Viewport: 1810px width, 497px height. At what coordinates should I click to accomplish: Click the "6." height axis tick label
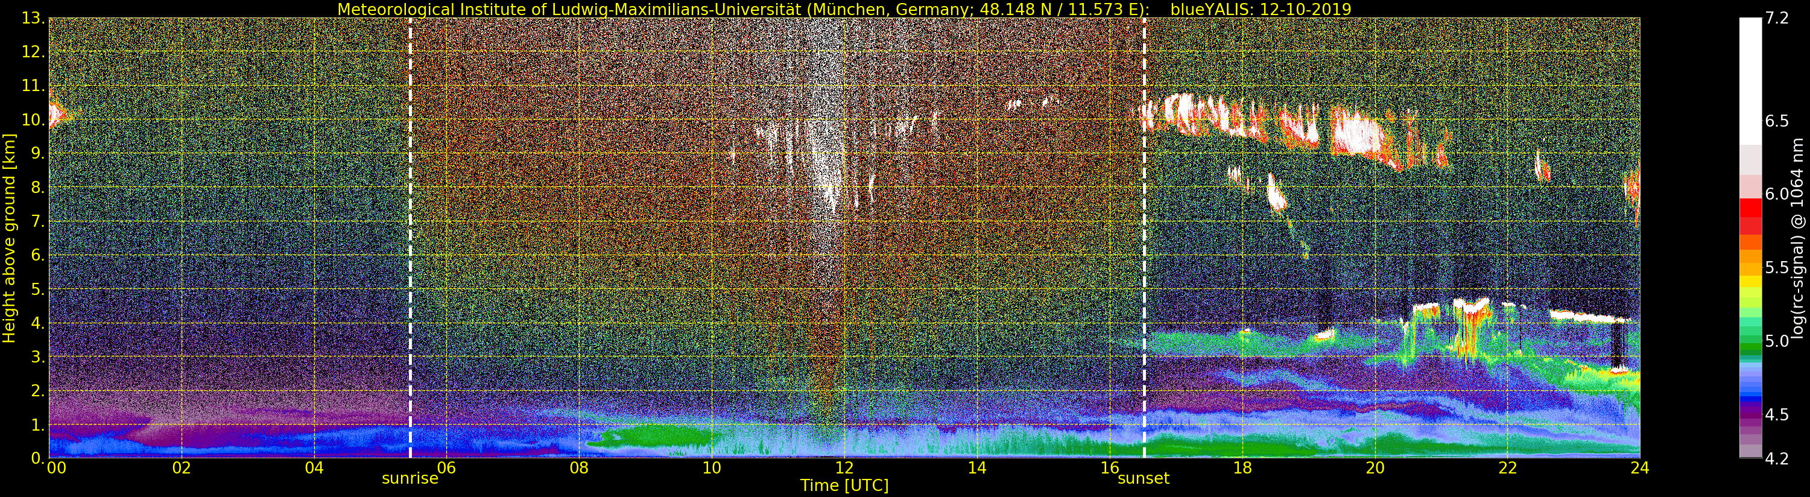pos(38,256)
